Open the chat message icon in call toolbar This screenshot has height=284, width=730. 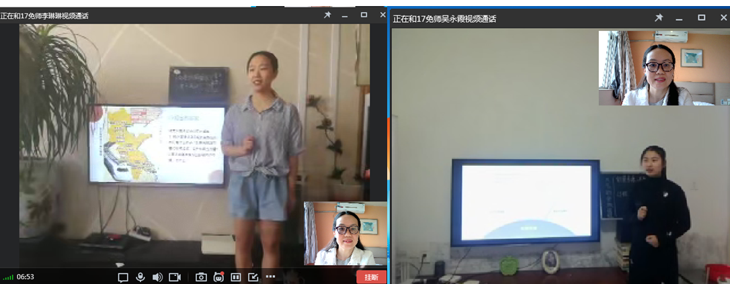coord(123,277)
